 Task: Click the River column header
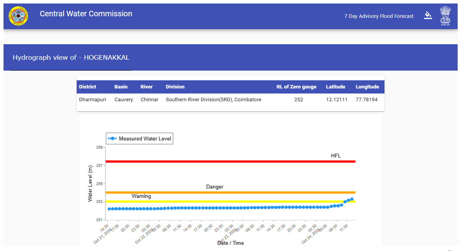click(x=146, y=87)
